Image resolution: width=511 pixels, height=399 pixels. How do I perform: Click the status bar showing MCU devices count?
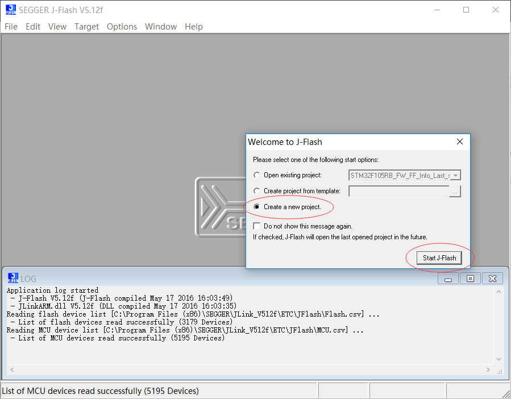point(114,390)
